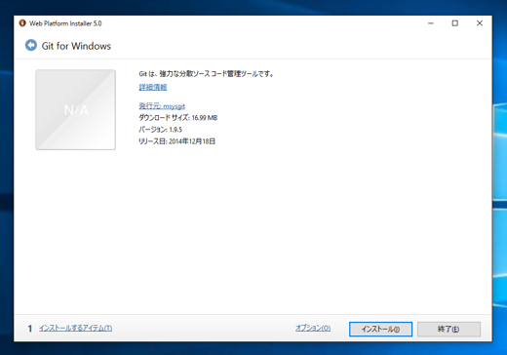Click the リリース日: 2014年12月18日 text
Image resolution: width=507 pixels, height=355 pixels.
coord(176,141)
